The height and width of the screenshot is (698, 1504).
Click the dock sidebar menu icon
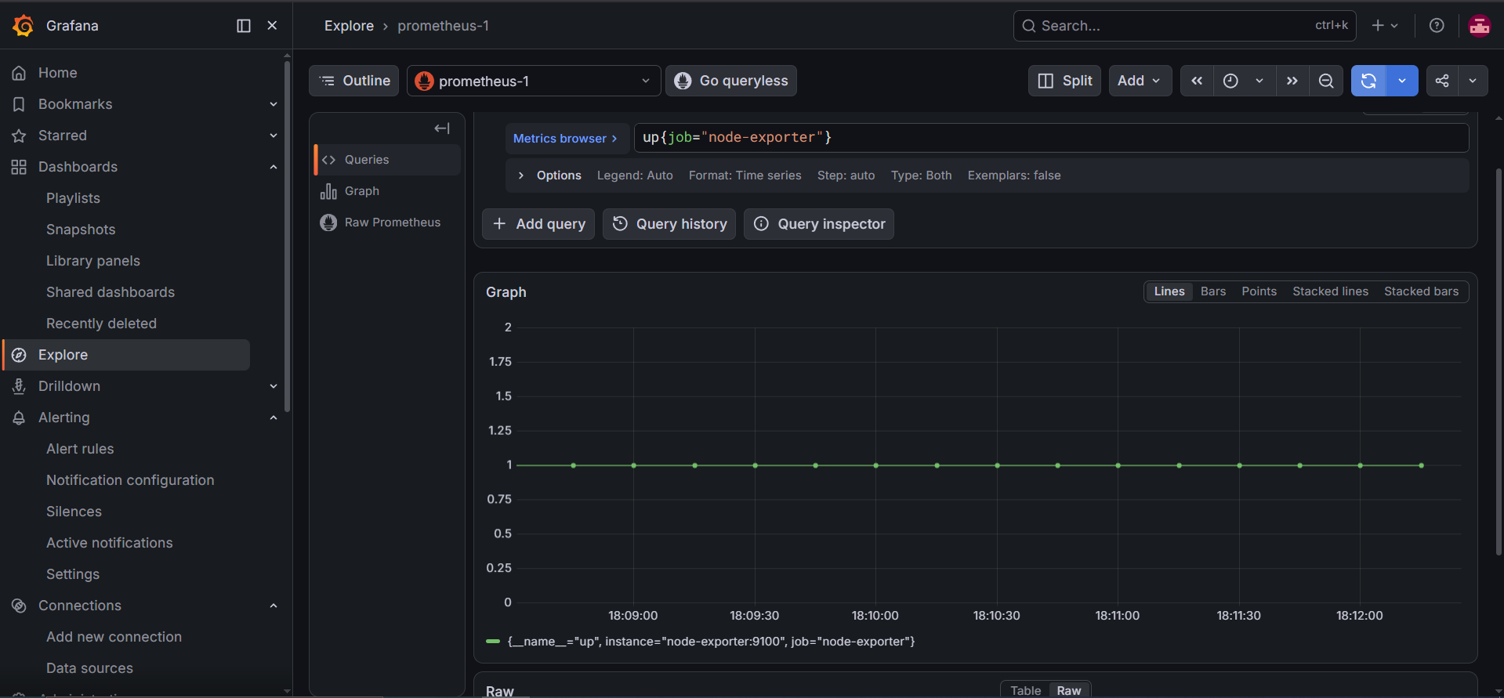[244, 26]
